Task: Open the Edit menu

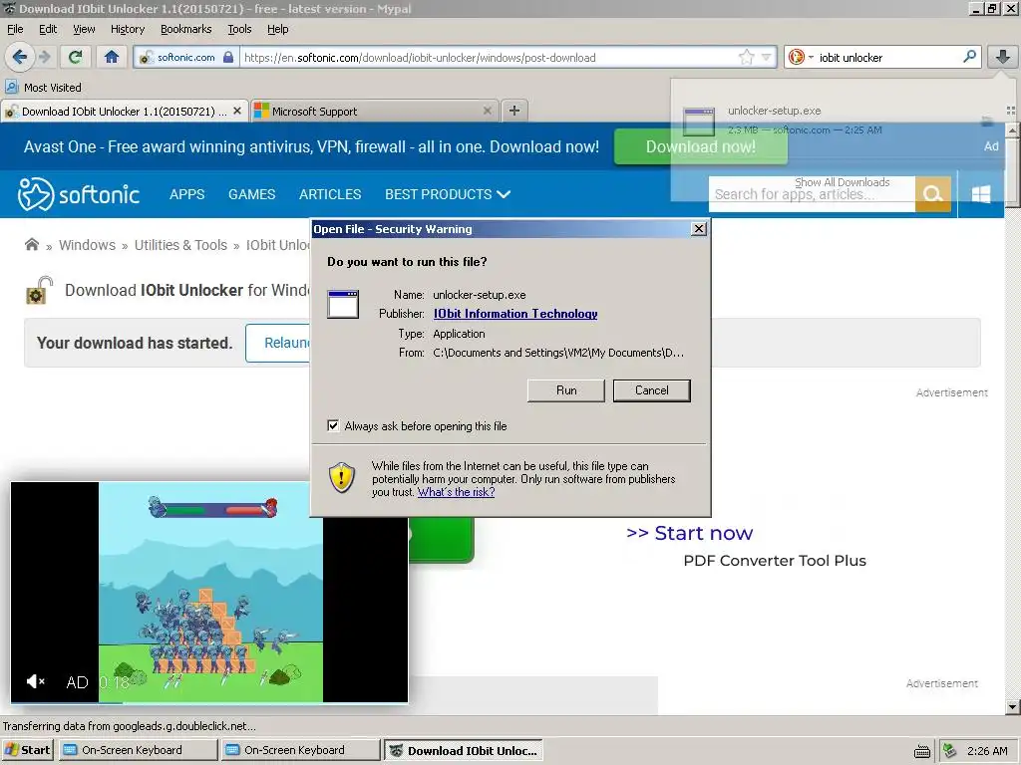Action: coord(48,29)
